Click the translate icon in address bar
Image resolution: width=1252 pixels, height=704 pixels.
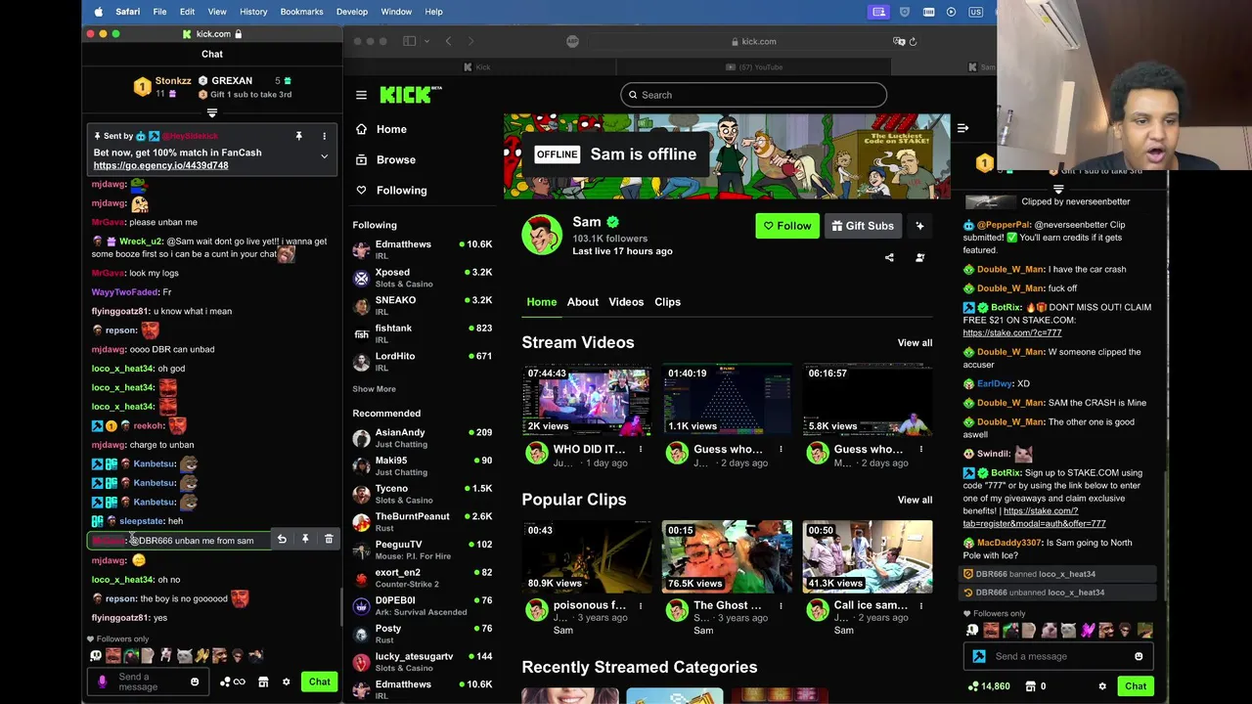898,41
